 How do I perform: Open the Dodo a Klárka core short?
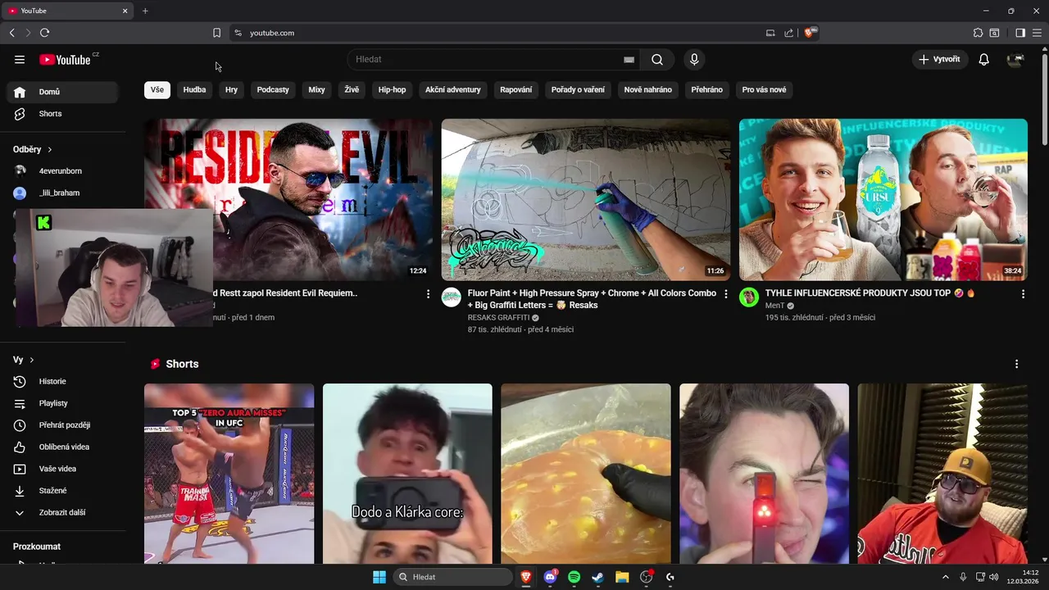point(407,474)
